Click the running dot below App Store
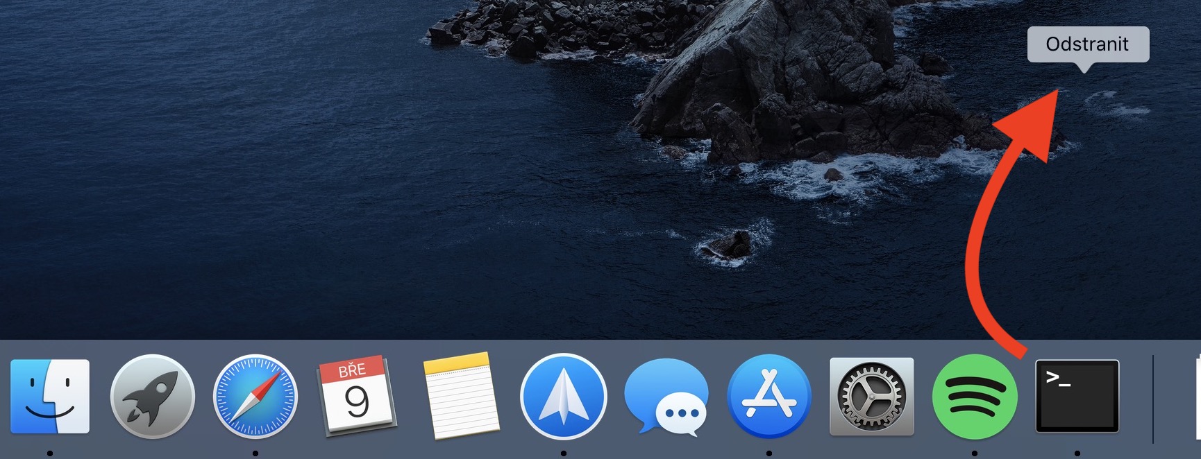 pos(769,453)
